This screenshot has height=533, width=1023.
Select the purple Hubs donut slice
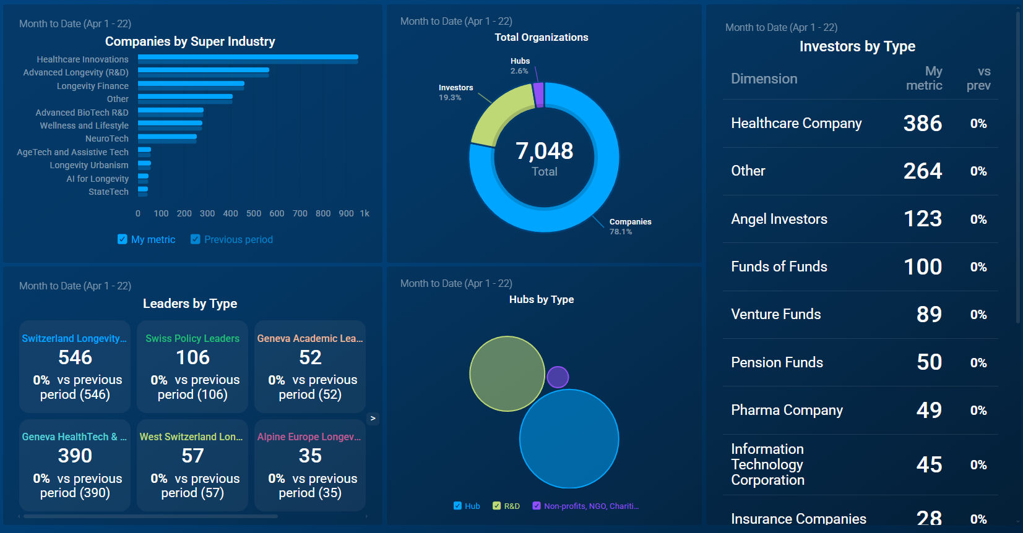(x=538, y=95)
